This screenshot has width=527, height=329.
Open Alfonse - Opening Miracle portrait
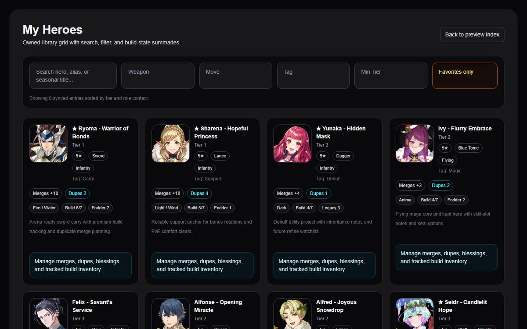click(170, 314)
